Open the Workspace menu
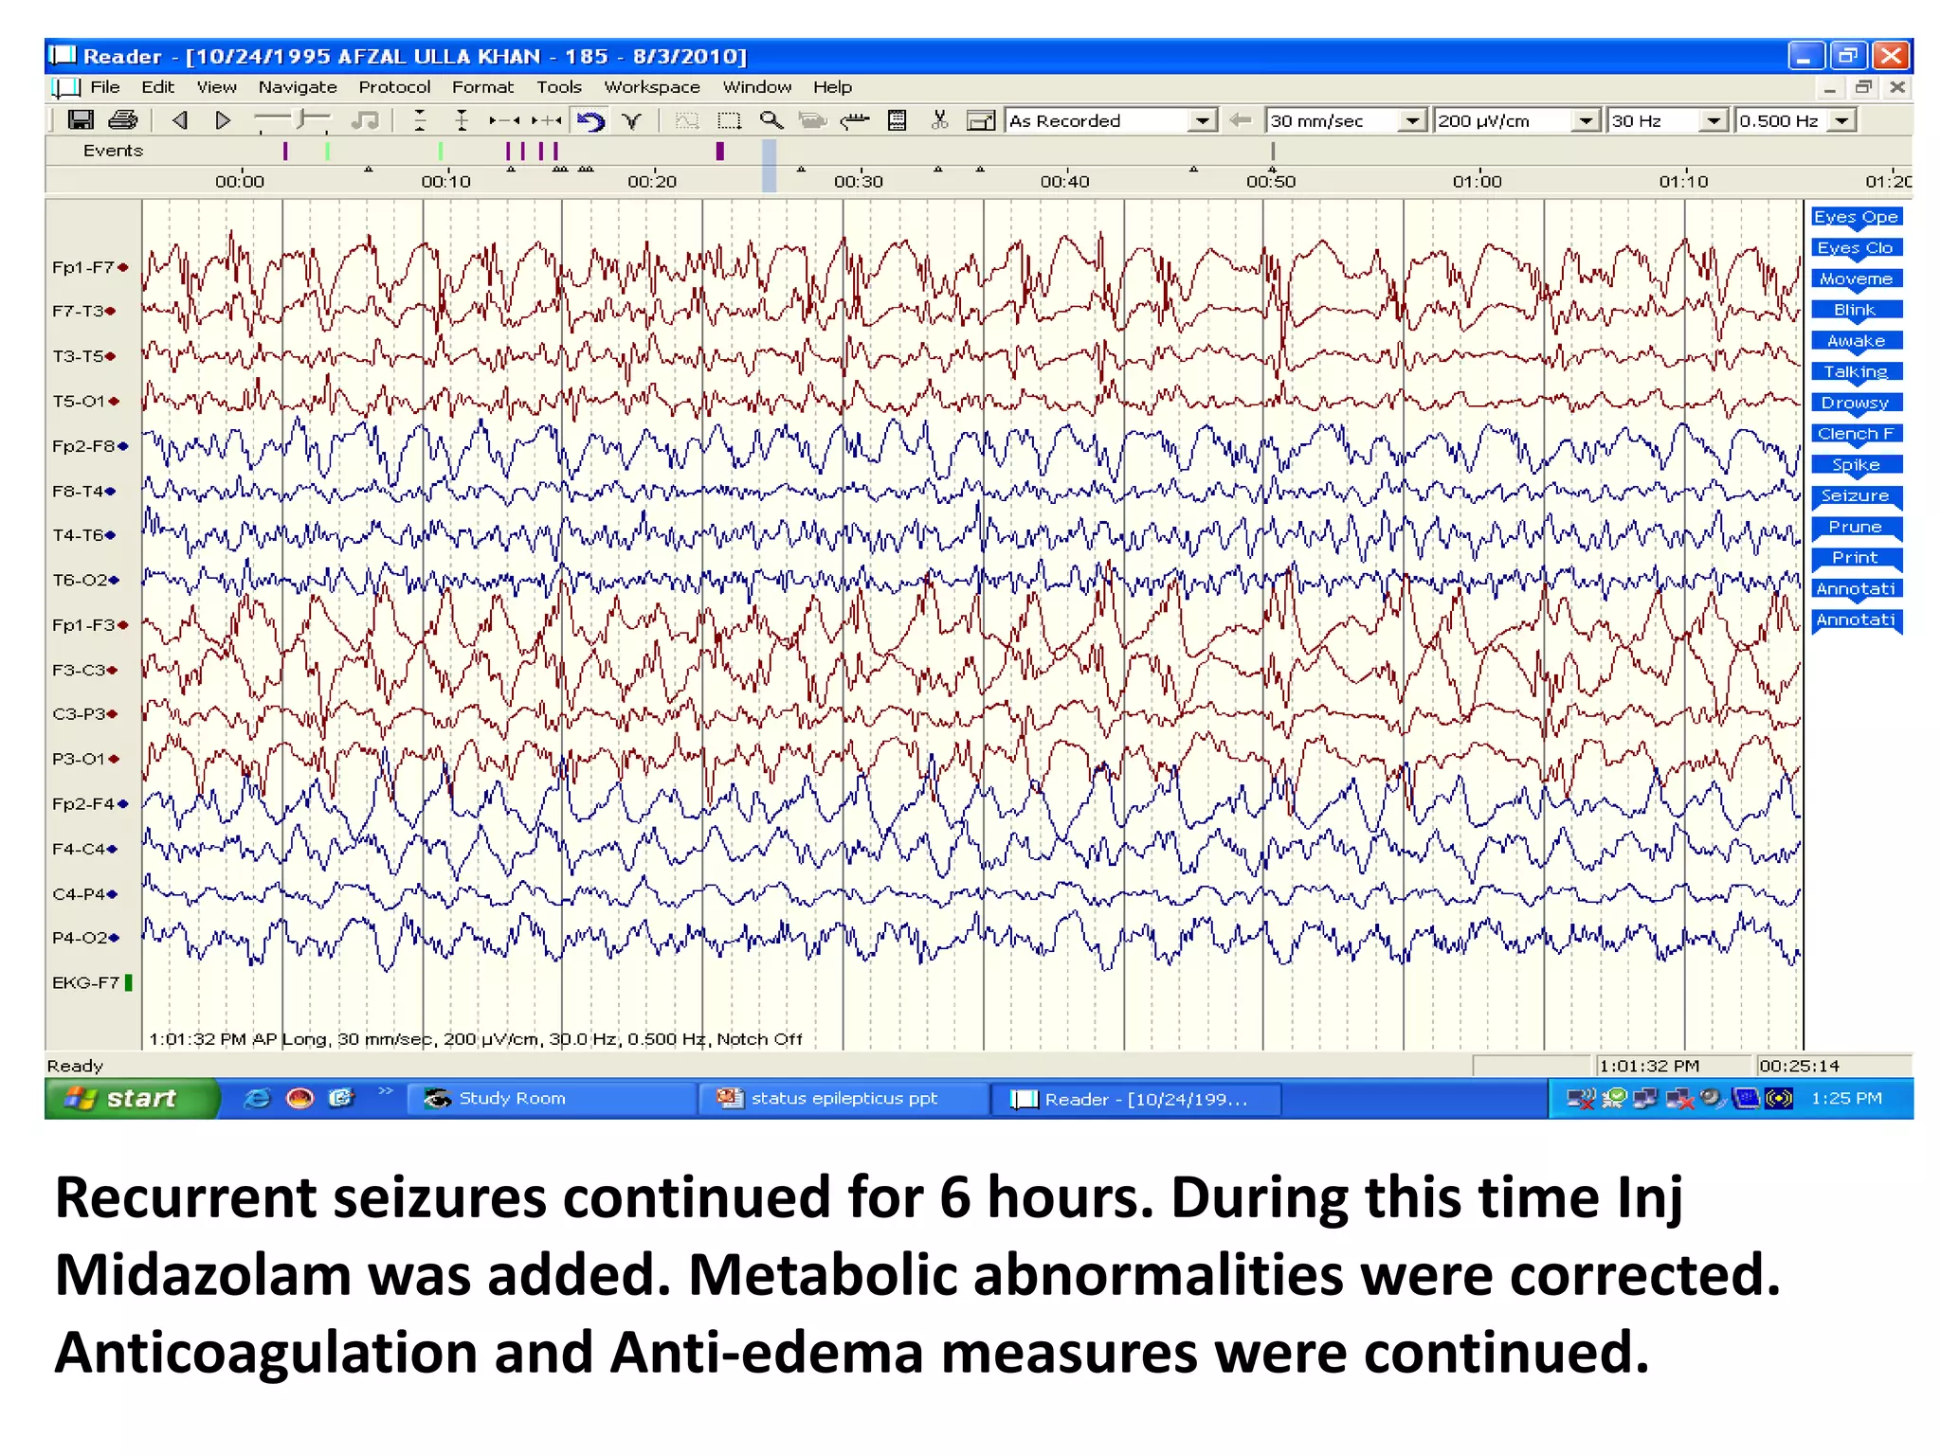Screen dimensions: 1941x1455 coord(652,87)
